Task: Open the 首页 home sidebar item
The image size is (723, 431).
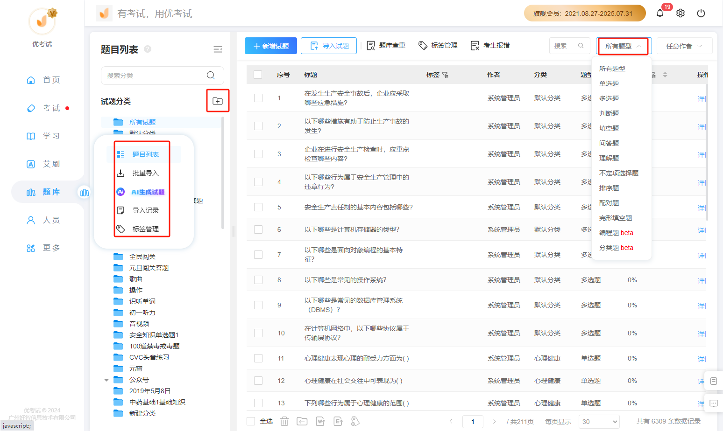Action: tap(43, 80)
